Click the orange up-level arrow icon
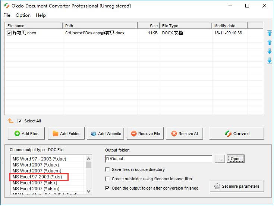The image size is (274, 206). pyautogui.click(x=10, y=121)
